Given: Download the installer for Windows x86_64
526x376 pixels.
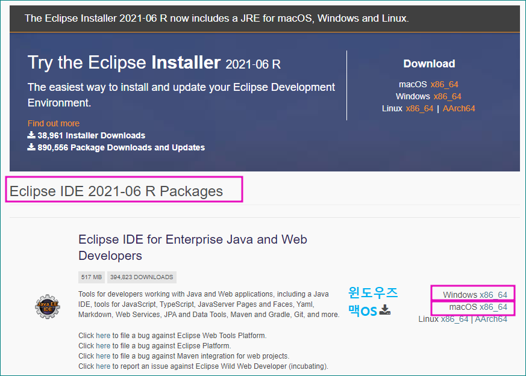Looking at the screenshot, I should tap(447, 96).
